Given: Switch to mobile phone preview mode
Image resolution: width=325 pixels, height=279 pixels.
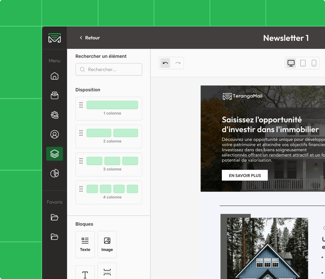Looking at the screenshot, I should tap(314, 63).
